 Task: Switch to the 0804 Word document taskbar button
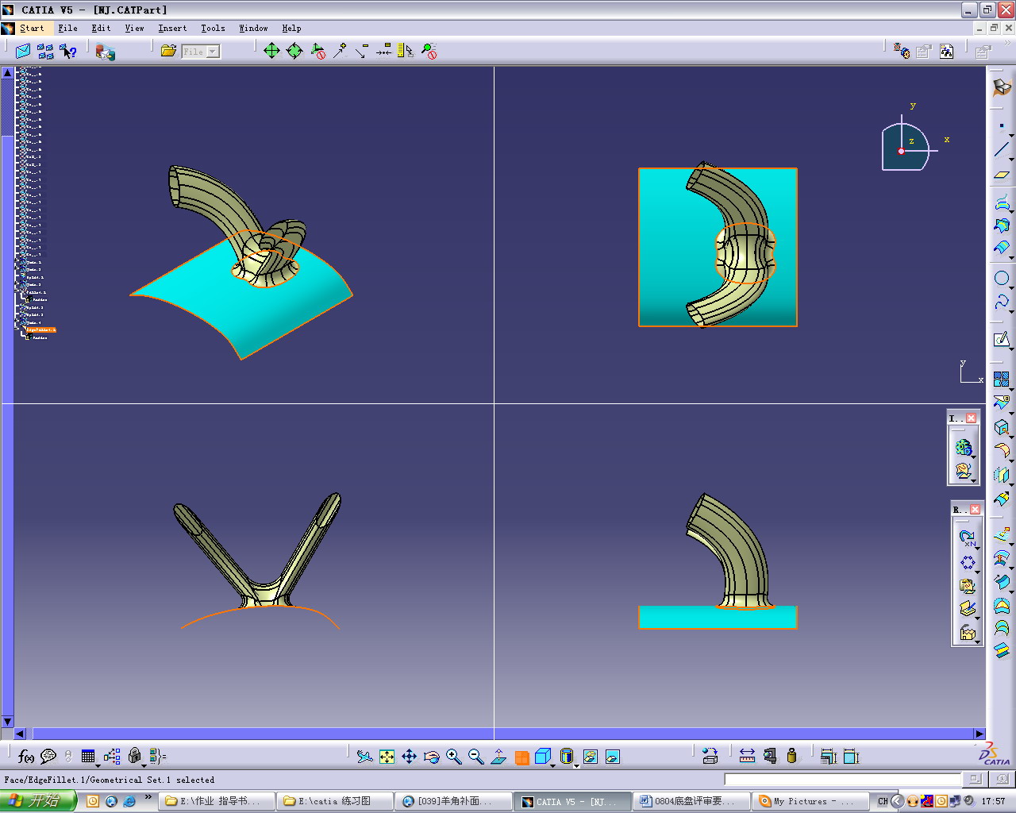click(691, 801)
